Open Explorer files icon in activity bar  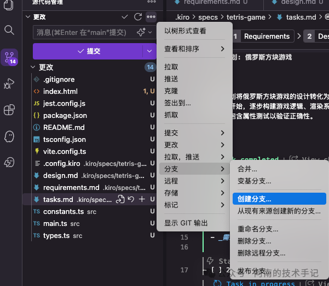pos(9,4)
